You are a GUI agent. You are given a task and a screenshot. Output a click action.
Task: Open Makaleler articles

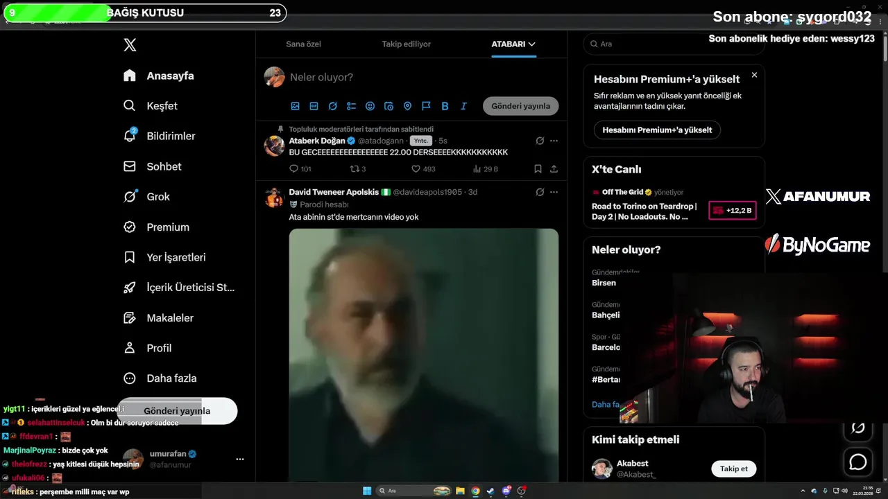click(158, 317)
